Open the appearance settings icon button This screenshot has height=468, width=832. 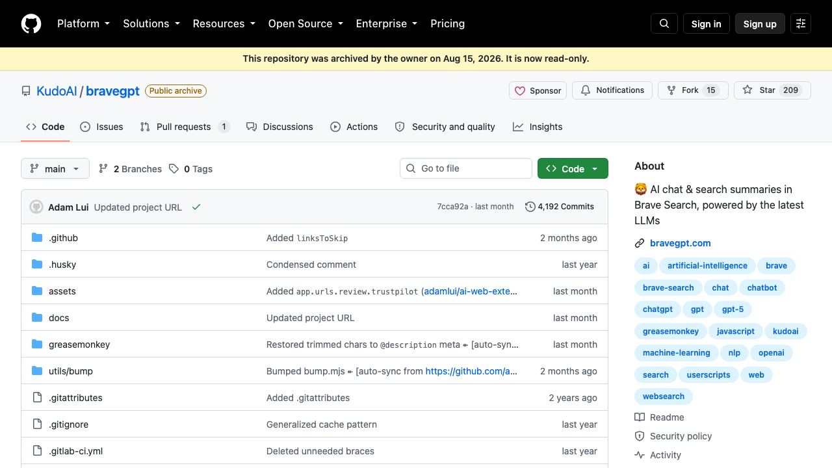pyautogui.click(x=801, y=23)
